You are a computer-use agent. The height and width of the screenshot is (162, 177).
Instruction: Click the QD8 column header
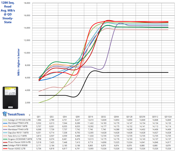(x=78, y=117)
